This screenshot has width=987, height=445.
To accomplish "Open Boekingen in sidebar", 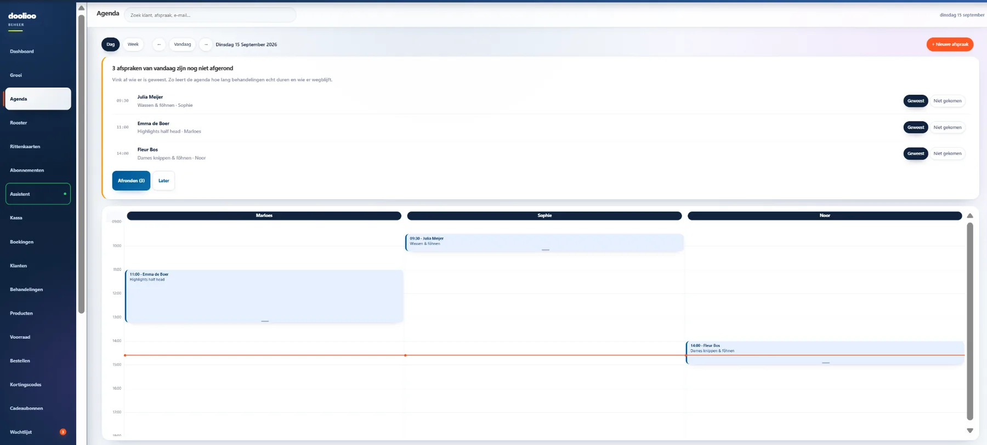I will (x=38, y=241).
